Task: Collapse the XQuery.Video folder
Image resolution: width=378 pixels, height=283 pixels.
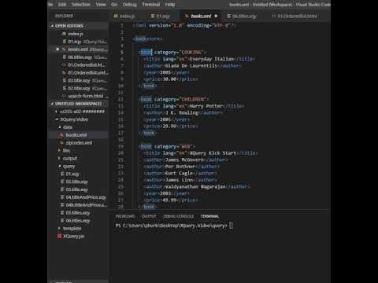Action: pos(74,119)
